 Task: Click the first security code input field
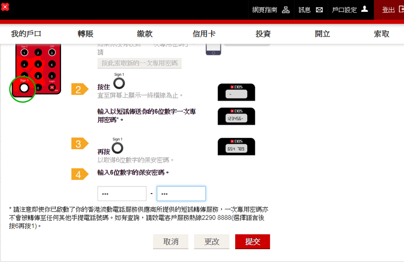pos(122,194)
